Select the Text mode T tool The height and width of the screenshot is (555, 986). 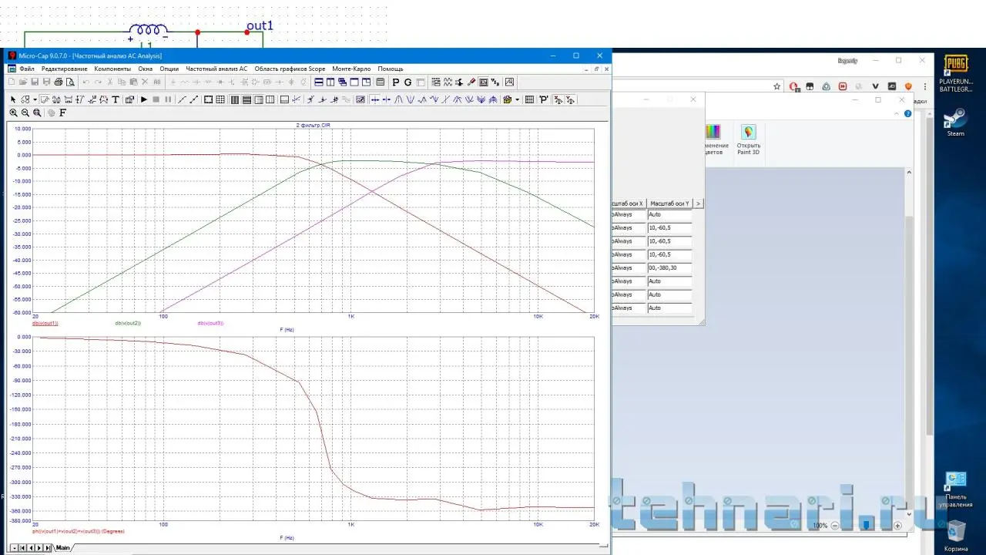pyautogui.click(x=116, y=99)
